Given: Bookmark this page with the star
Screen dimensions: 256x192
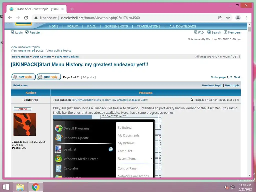Looking at the screenshot, I should coord(228,18).
